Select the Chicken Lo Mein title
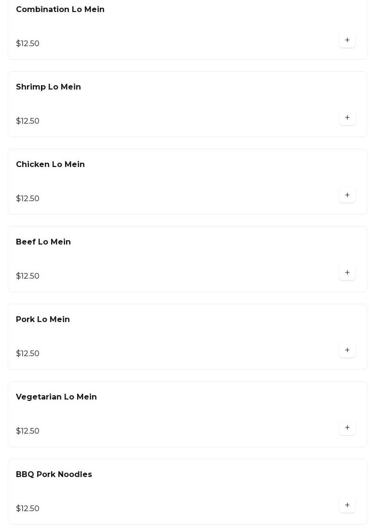The height and width of the screenshot is (529, 375). click(50, 165)
